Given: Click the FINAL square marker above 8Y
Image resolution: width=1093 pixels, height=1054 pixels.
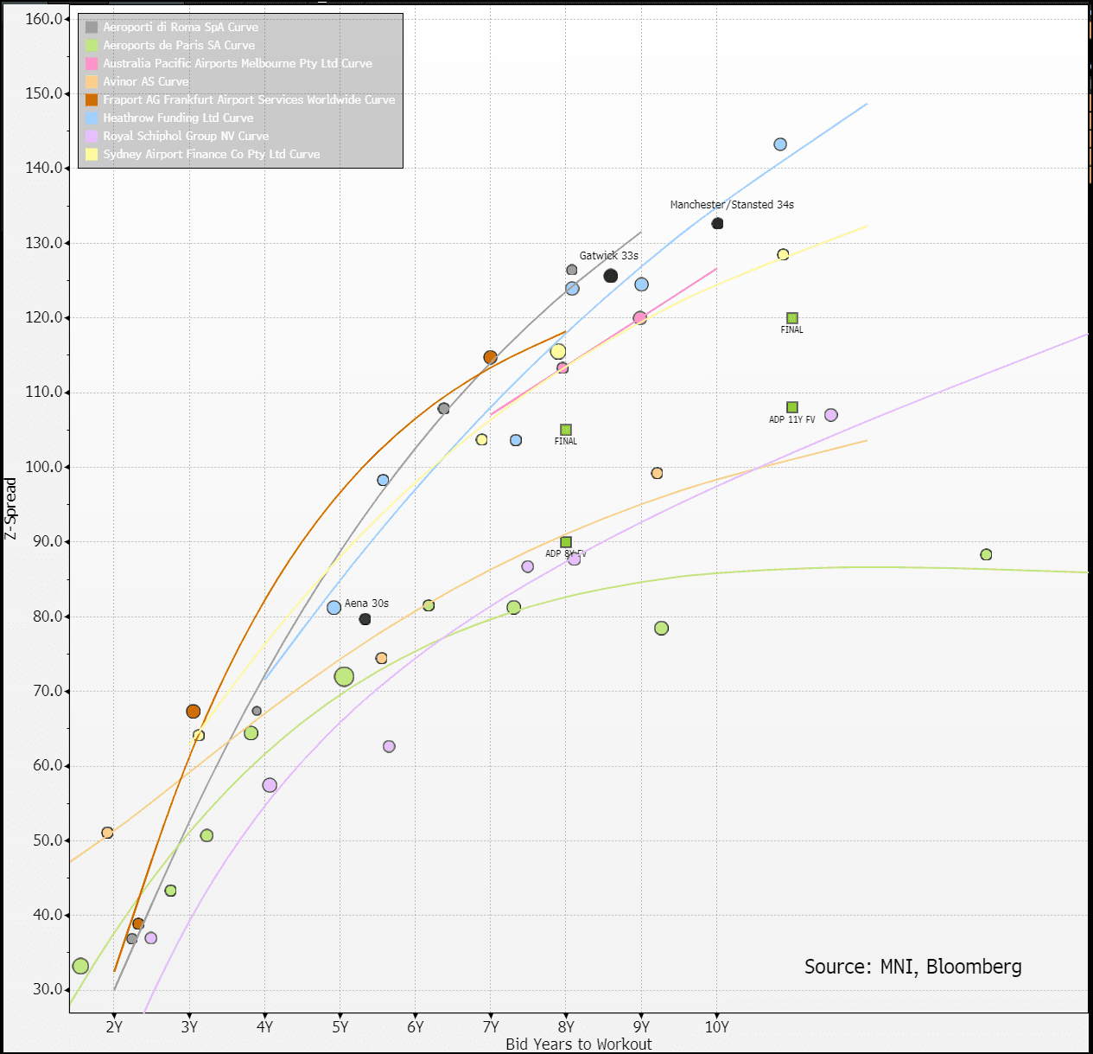Looking at the screenshot, I should [566, 430].
